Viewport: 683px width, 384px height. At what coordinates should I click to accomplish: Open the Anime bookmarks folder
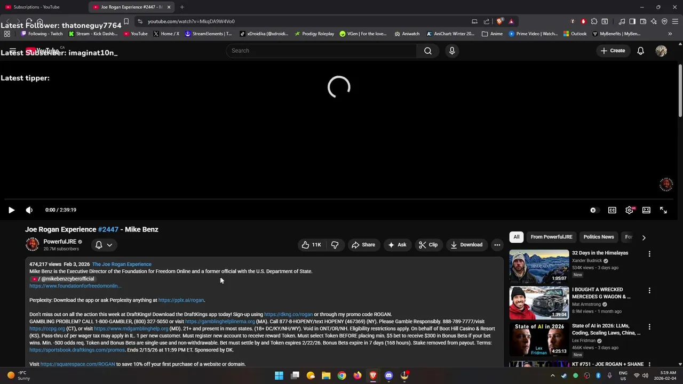[x=492, y=34]
